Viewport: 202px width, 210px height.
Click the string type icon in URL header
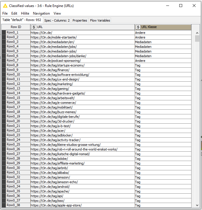34,27
